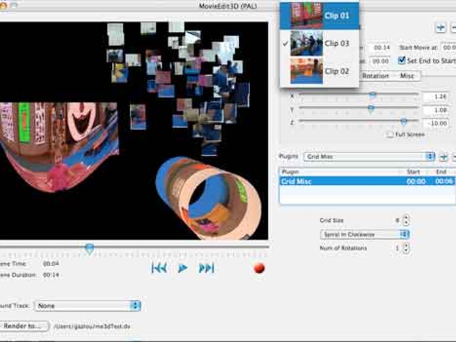Click the Z value field -10.00
This screenshot has height=342, width=456.
tap(436, 123)
